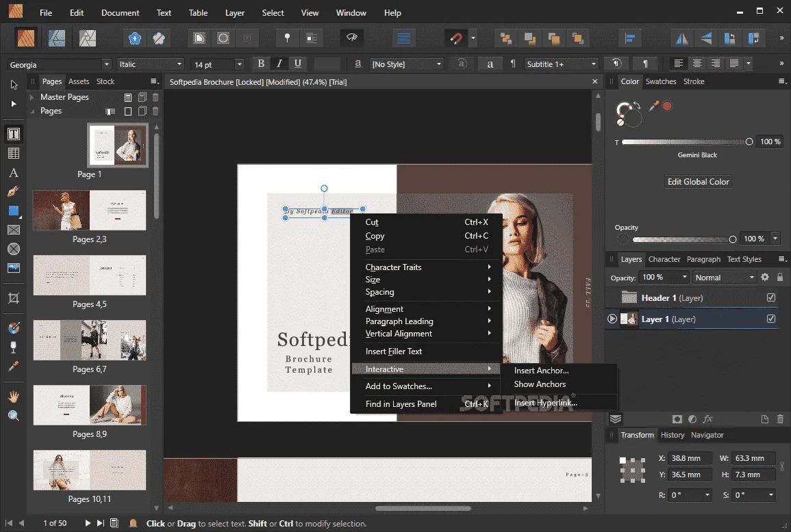Toggle Bold formatting
791x532 pixels.
point(261,64)
